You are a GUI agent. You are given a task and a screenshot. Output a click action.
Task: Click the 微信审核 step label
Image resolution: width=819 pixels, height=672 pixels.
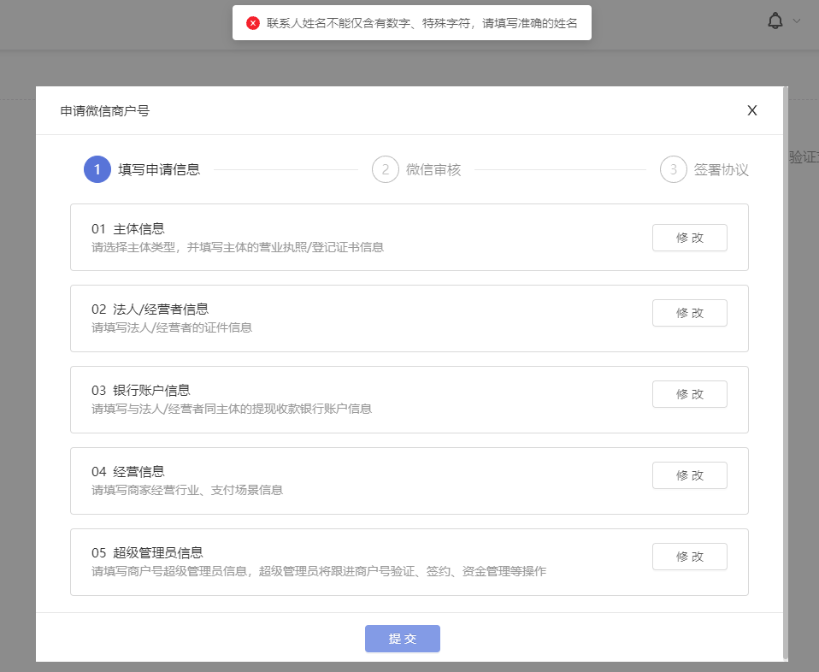click(433, 169)
